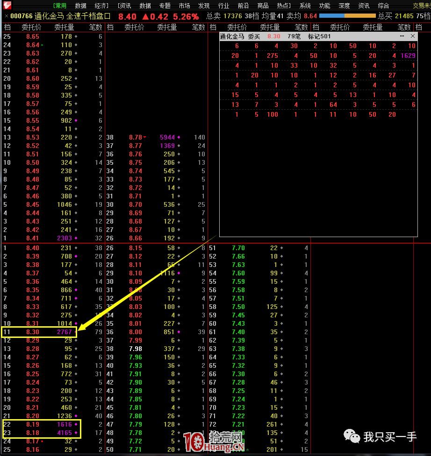Click the 2767 volume at buy price 8.30
The image size is (431, 456).
tap(65, 332)
